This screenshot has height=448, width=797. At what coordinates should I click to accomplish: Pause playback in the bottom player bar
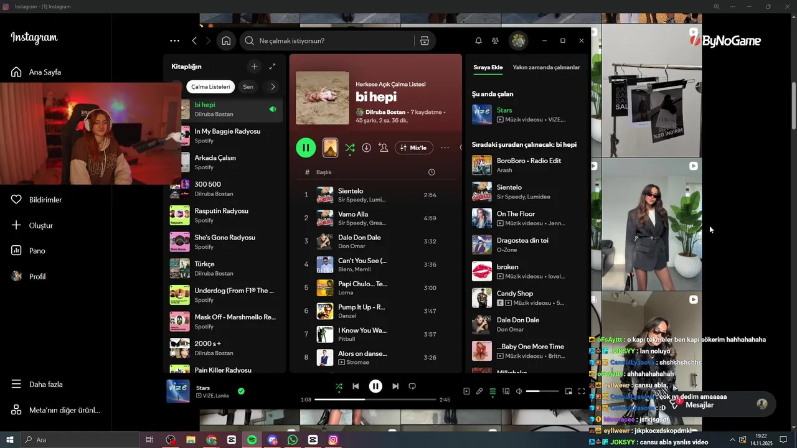375,386
